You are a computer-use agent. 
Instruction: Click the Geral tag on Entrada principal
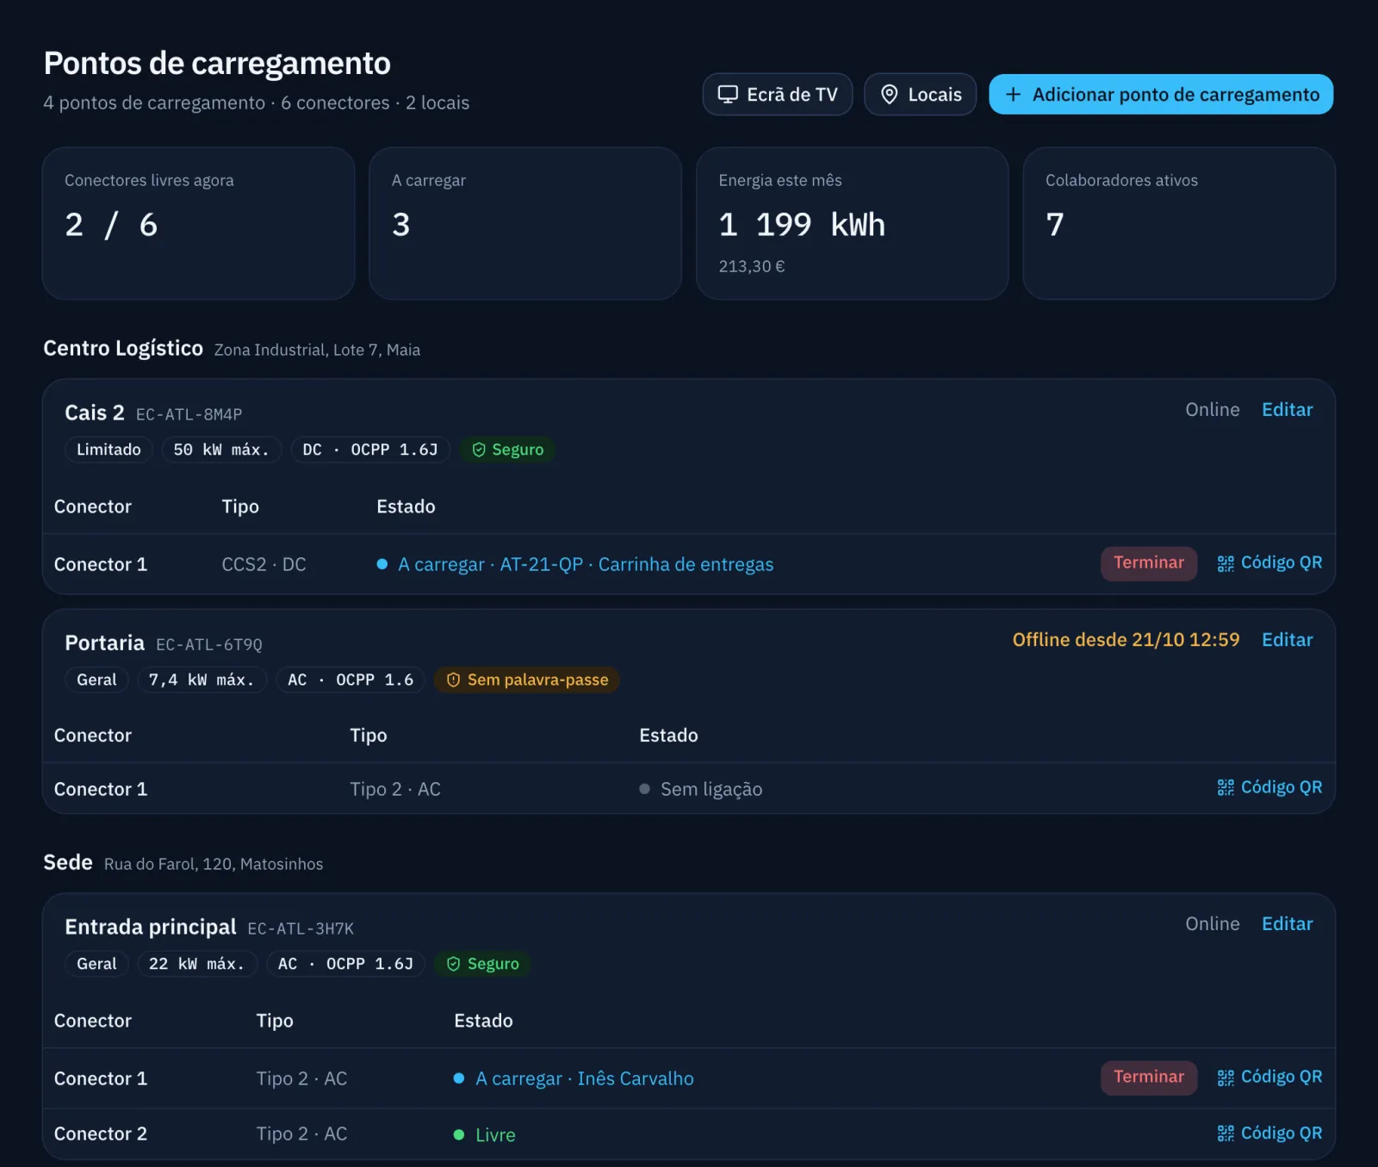coord(96,964)
